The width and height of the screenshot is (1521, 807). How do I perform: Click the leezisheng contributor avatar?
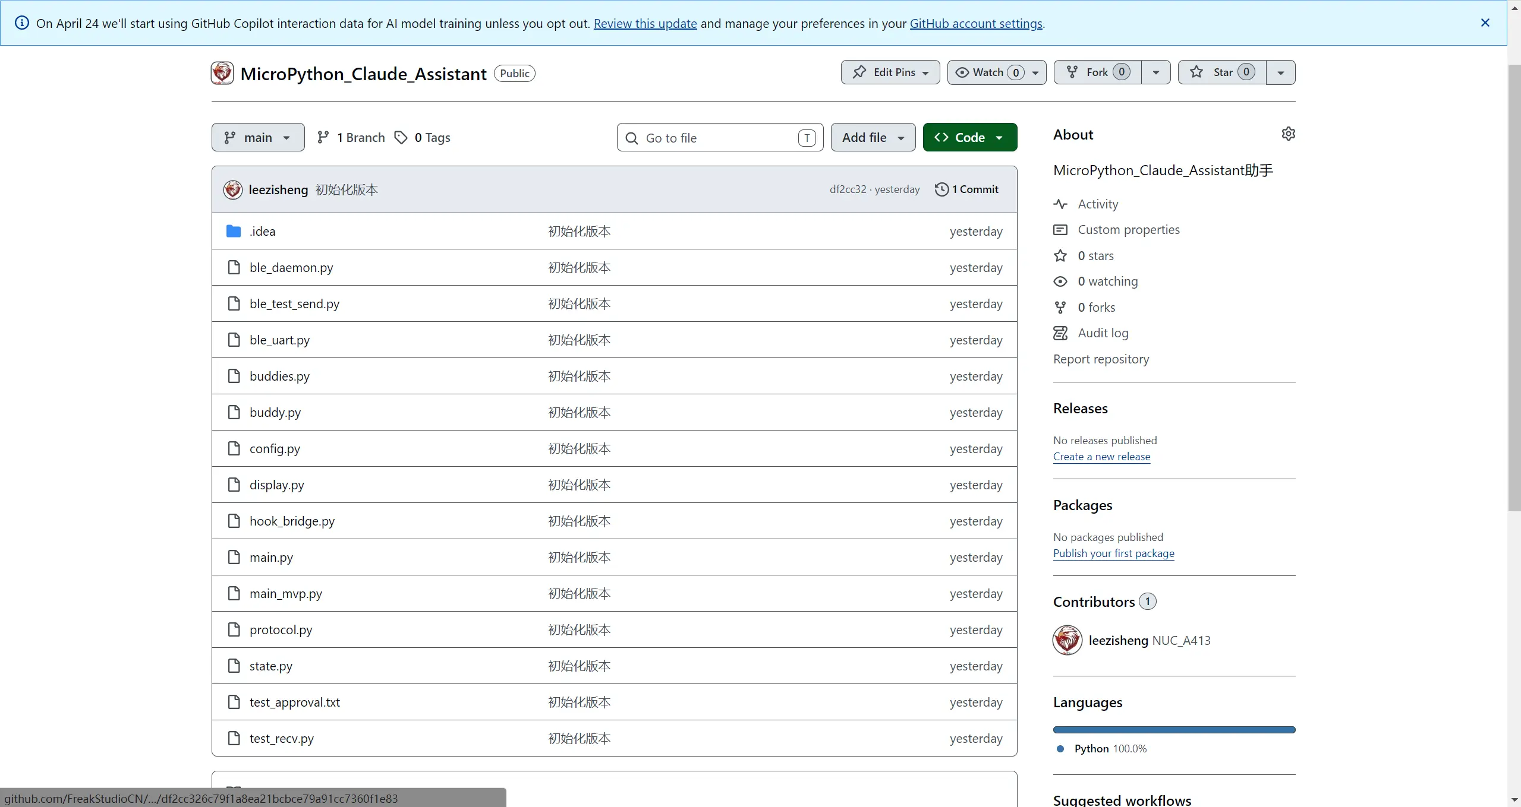(1067, 640)
